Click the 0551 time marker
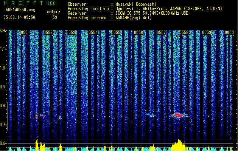Viewport: 238px width, 151px height. coord(25,32)
